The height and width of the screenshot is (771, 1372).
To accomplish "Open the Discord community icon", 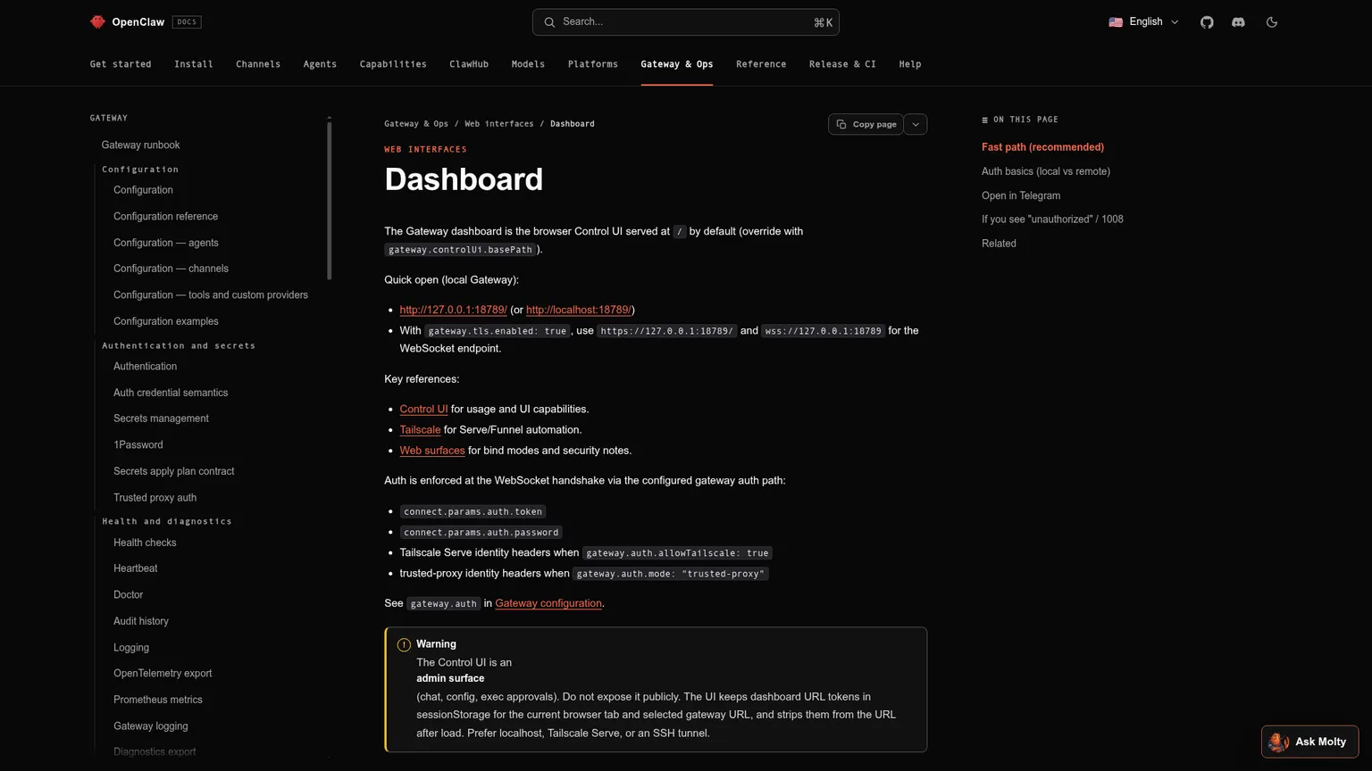I will point(1238,22).
